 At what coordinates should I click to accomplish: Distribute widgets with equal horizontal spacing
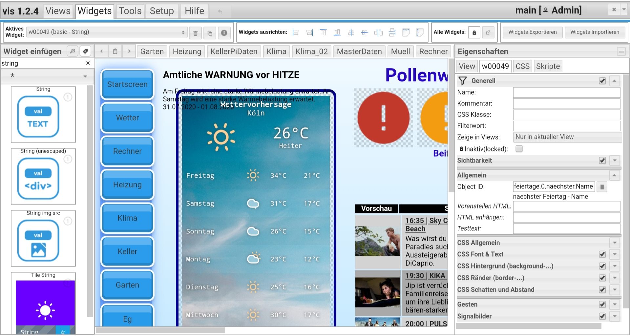[x=378, y=32]
